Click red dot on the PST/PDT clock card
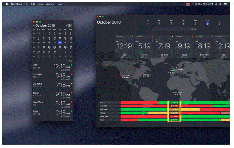 click(x=153, y=36)
